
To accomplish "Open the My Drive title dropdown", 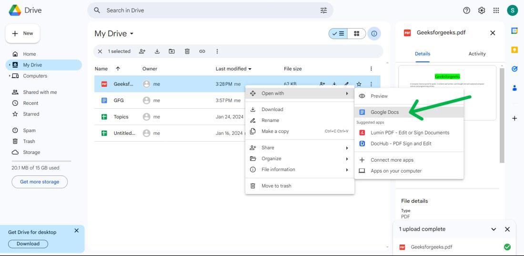I will [x=114, y=33].
